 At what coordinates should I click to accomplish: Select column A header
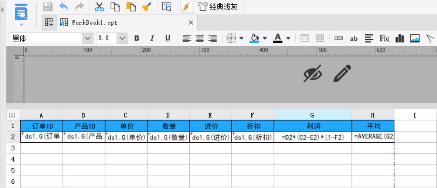tap(41, 115)
